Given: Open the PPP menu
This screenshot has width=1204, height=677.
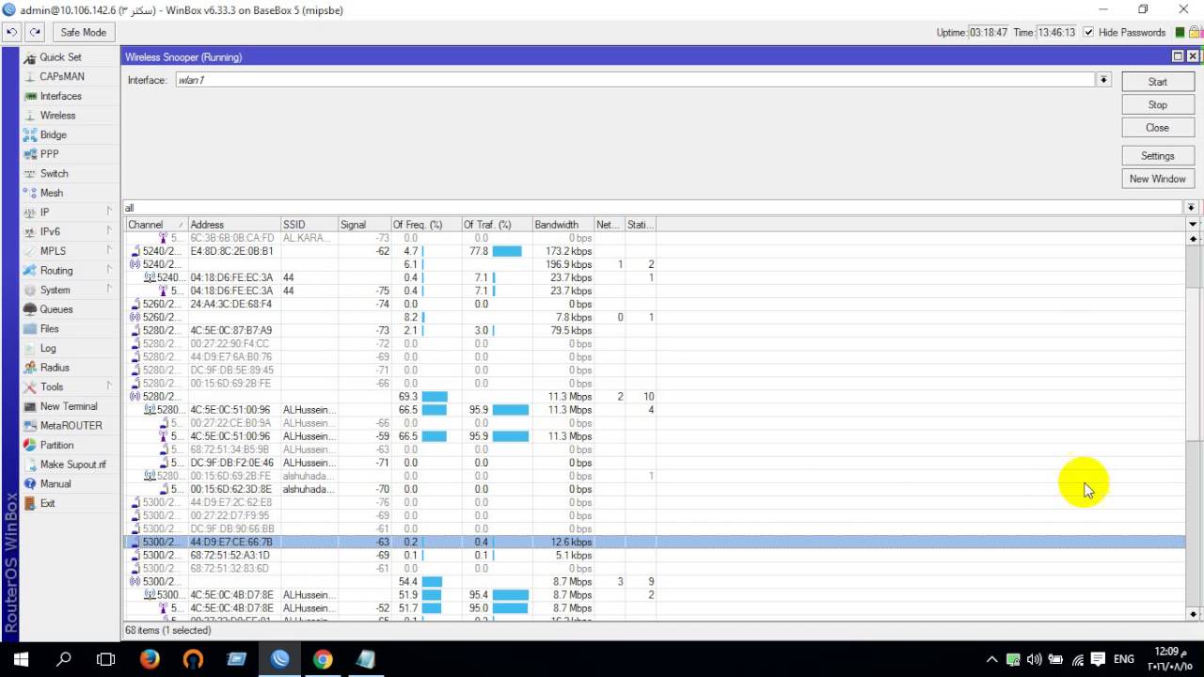Looking at the screenshot, I should click(x=49, y=154).
